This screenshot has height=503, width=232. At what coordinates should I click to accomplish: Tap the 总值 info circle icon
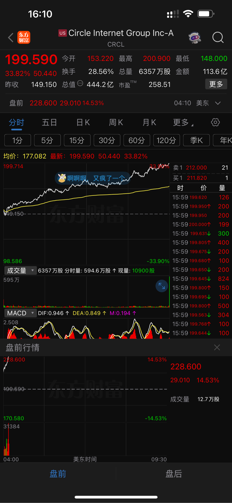80,83
